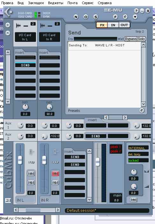Select first SEND in main insert list
155x224 pixels.
pos(75,157)
